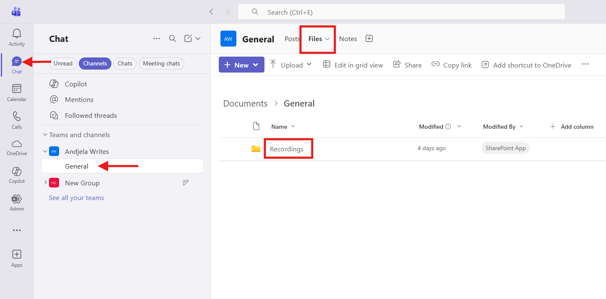Click the search icon in Chat header
The width and height of the screenshot is (606, 299).
tap(172, 39)
